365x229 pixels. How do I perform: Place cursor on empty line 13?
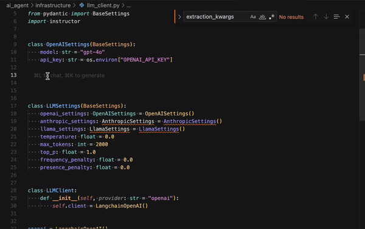(x=186, y=75)
